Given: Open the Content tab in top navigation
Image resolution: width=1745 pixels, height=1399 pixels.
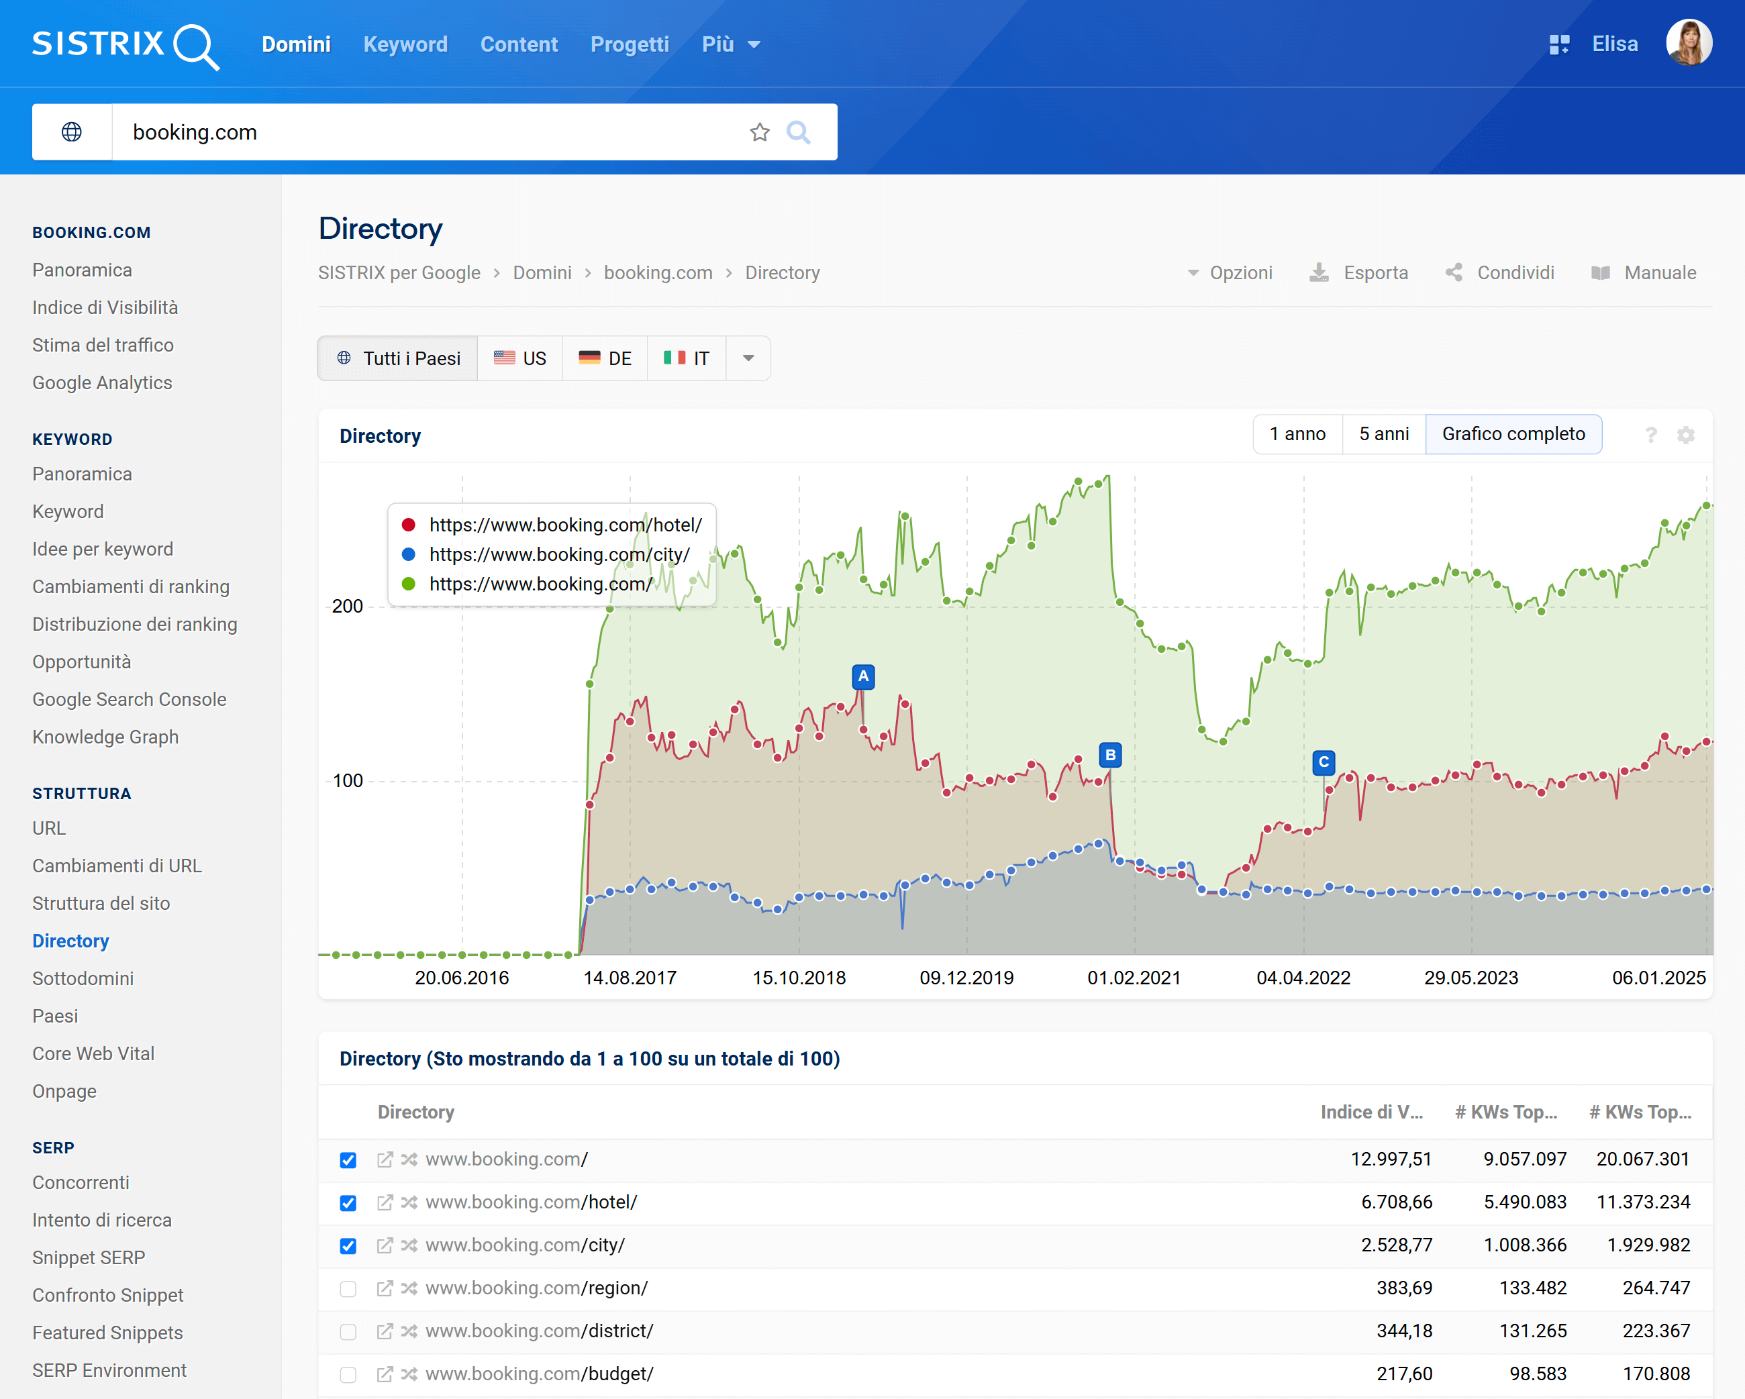Looking at the screenshot, I should coord(519,44).
